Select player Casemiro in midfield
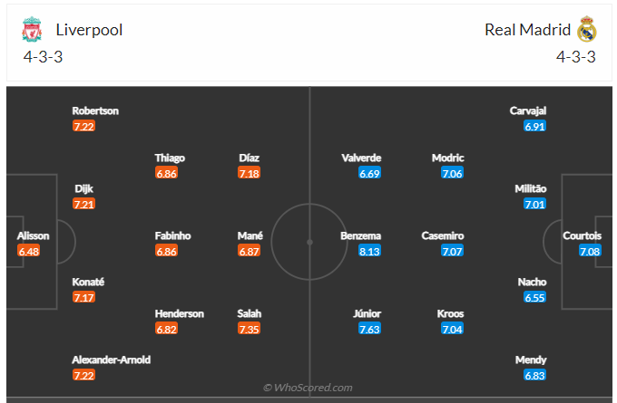Image resolution: width=617 pixels, height=403 pixels. 443,235
